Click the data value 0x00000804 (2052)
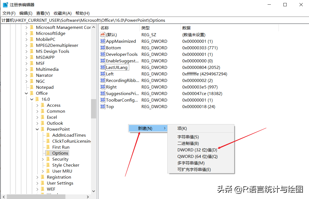 click(x=201, y=67)
